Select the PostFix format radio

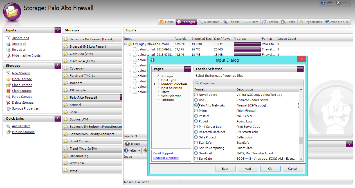click(196, 116)
